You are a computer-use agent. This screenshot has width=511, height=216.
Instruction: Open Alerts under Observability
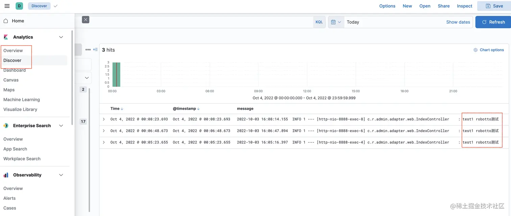coord(9,198)
